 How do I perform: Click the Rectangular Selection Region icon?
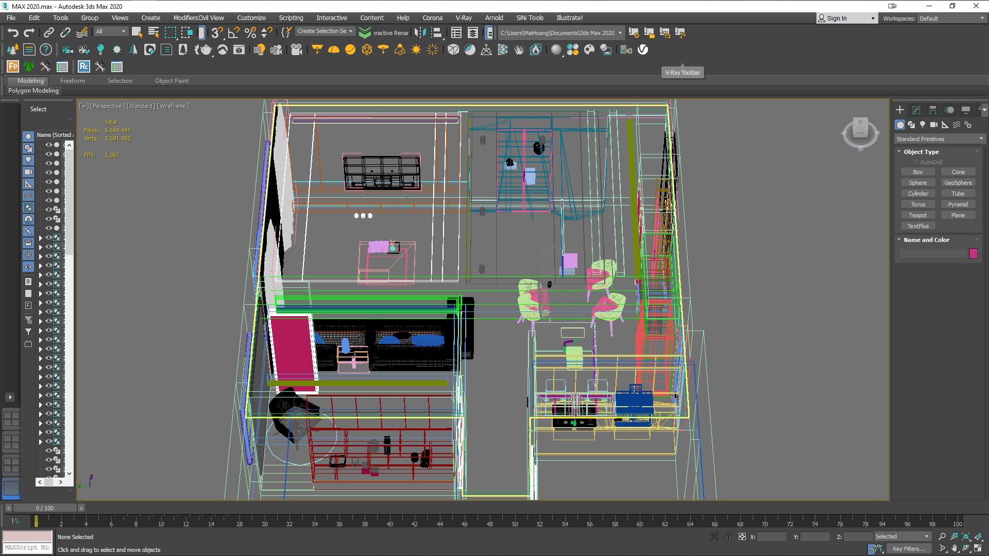tap(170, 33)
